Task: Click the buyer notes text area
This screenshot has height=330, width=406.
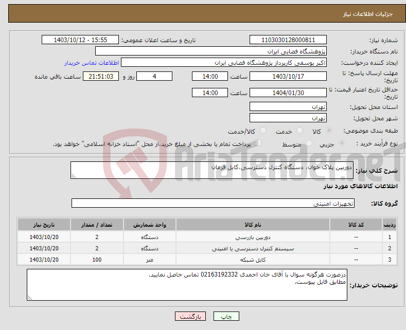Action: click(187, 285)
